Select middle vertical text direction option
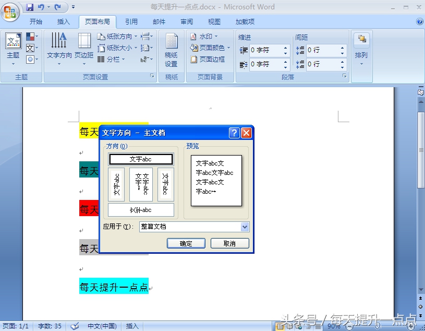 pyautogui.click(x=141, y=184)
